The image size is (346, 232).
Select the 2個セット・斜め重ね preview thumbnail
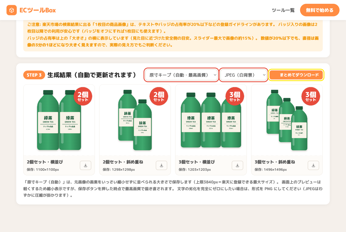pyautogui.click(x=135, y=120)
